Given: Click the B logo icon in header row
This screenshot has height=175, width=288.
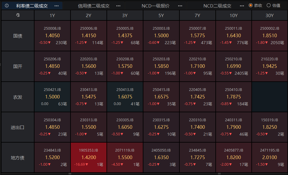Looking at the screenshot, I should click(18, 16).
